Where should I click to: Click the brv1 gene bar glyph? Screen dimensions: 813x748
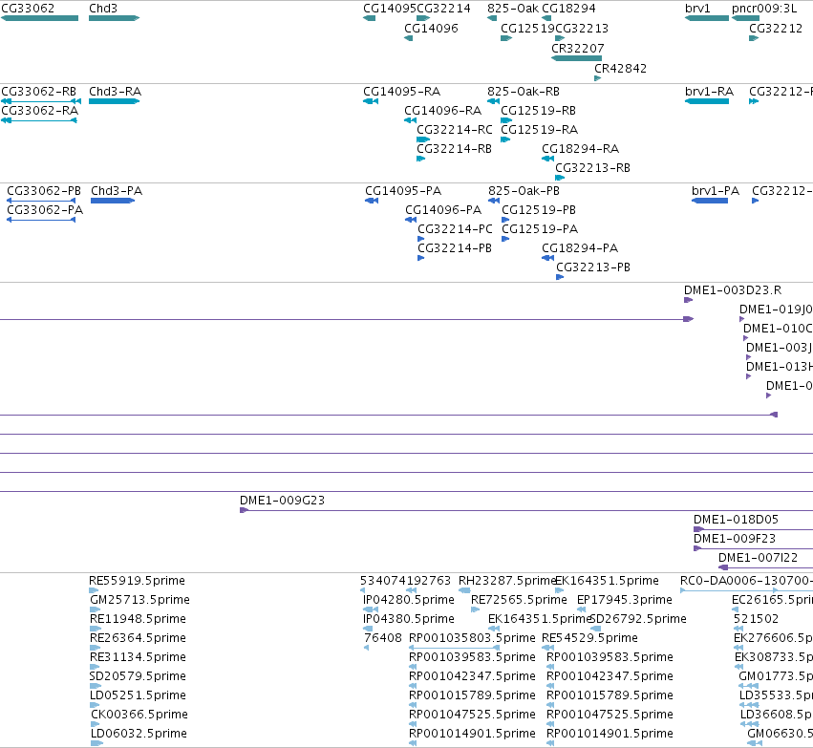tap(707, 18)
